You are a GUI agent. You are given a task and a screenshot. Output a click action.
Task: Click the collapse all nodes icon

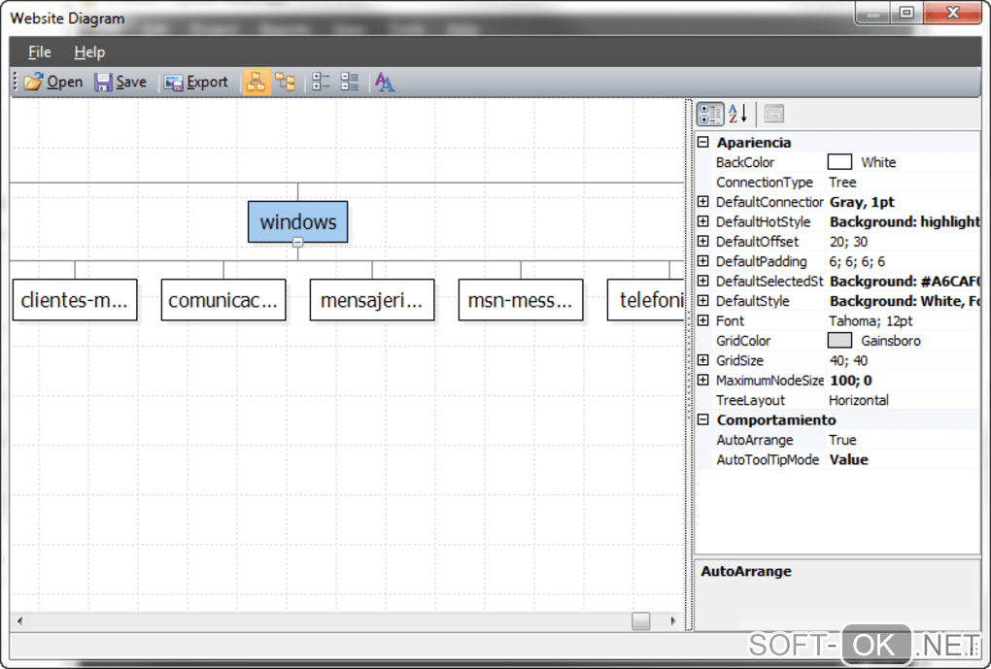[350, 83]
